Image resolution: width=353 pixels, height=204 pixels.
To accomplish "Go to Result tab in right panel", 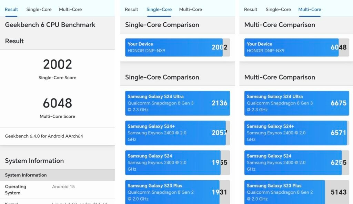I will (x=251, y=9).
